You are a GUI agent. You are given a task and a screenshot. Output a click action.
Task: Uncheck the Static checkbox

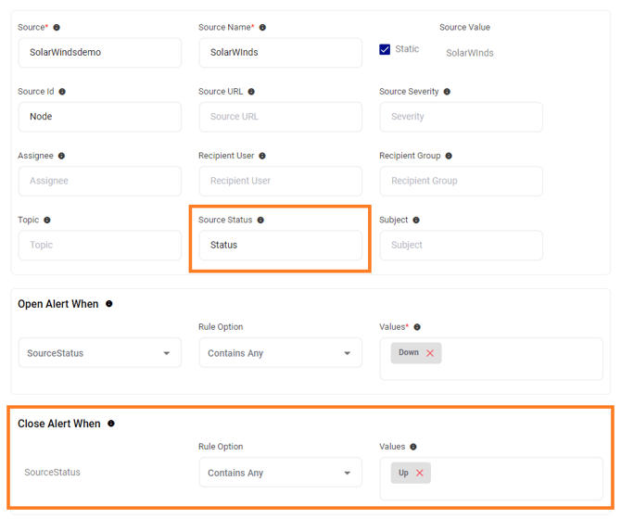[x=385, y=49]
